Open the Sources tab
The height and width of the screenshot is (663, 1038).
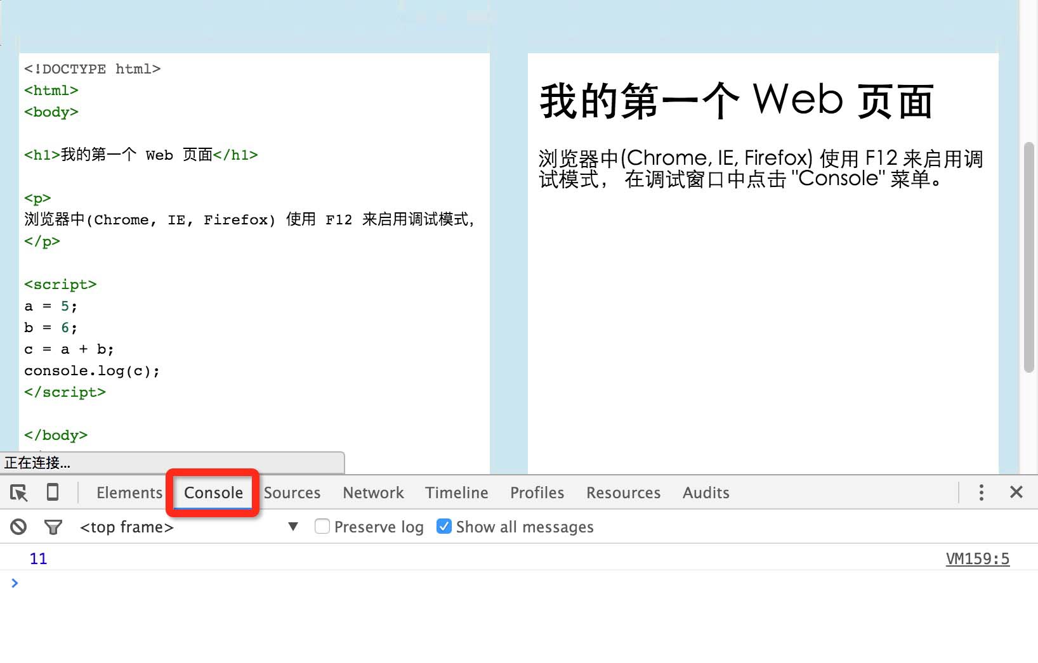(x=292, y=492)
